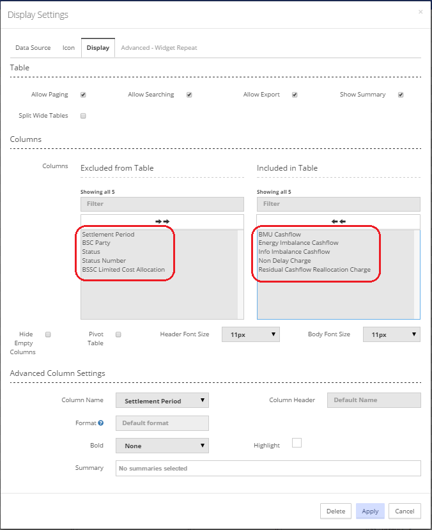The height and width of the screenshot is (530, 432).
Task: Click the move-all-right double arrow icon
Action: (162, 221)
